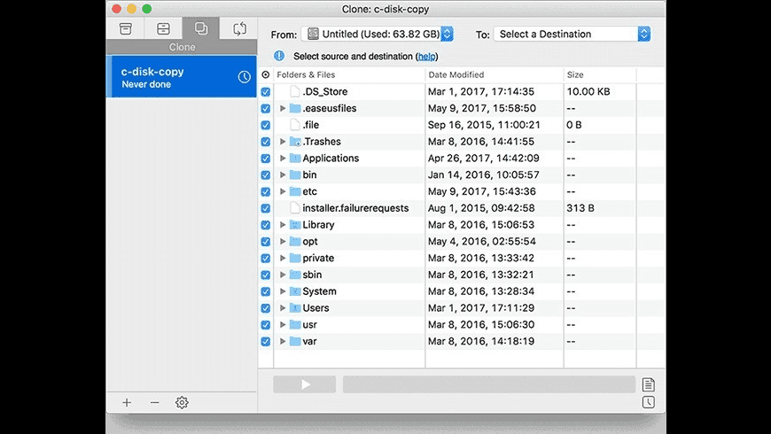Open the Select a Destination dropdown
This screenshot has height=434, width=771.
click(572, 35)
